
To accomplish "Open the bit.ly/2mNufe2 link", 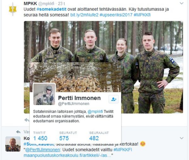I will (x=84, y=15).
